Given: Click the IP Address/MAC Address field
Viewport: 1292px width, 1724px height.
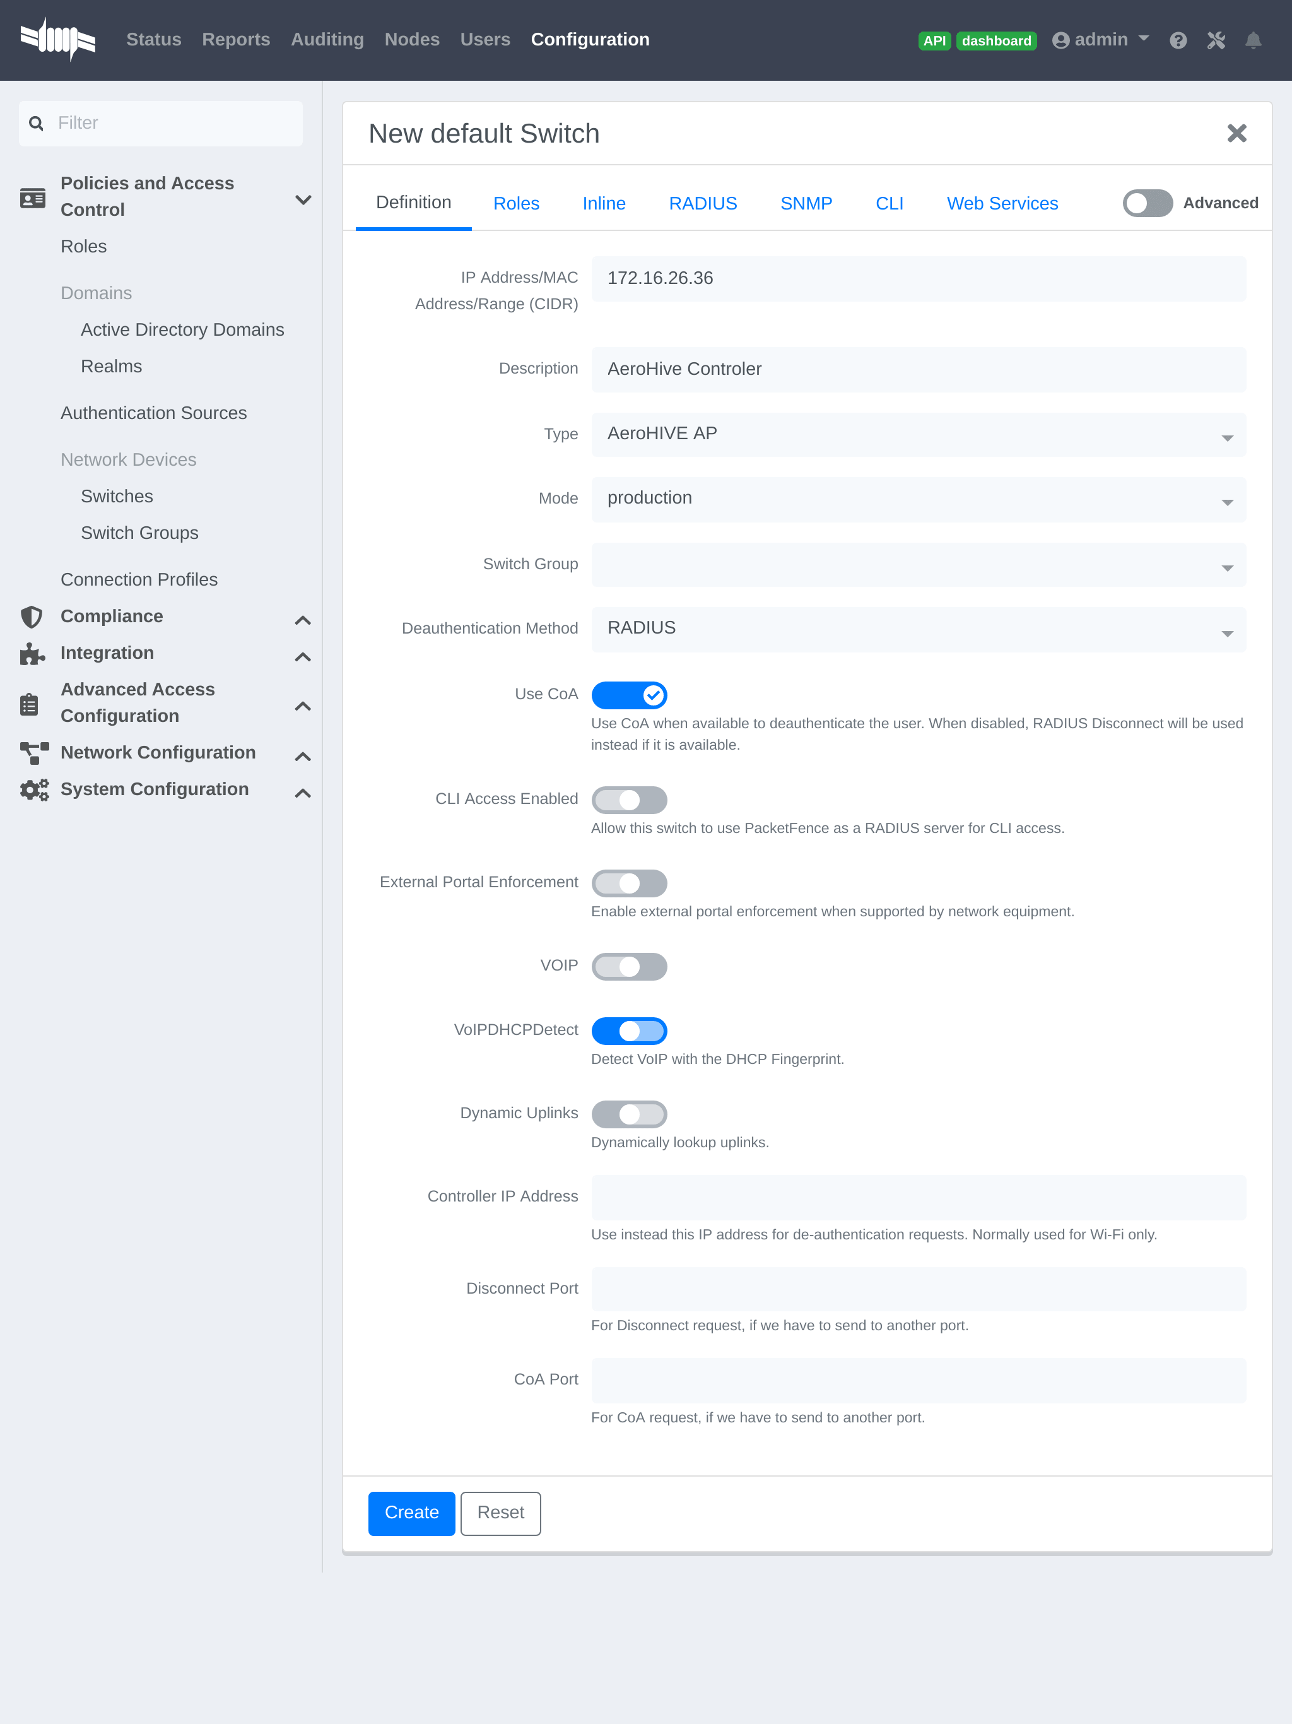Looking at the screenshot, I should tap(918, 279).
